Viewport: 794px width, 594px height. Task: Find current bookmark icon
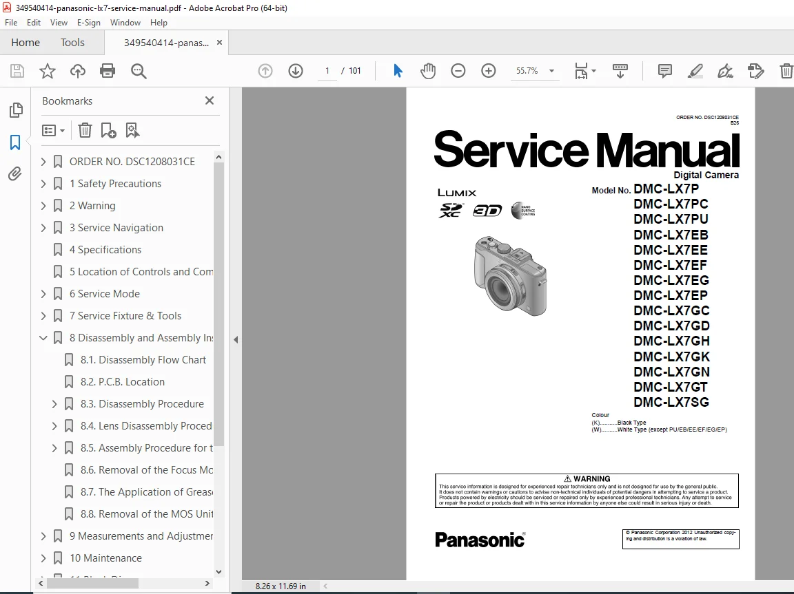[132, 130]
